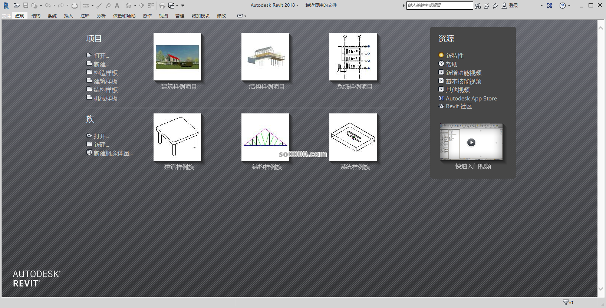This screenshot has width=606, height=308.
Task: Click the Default 3D View house icon
Action: tap(129, 6)
